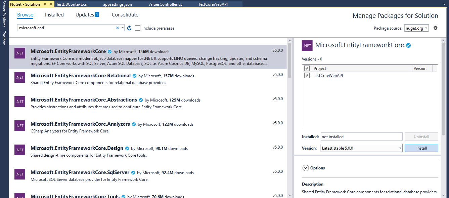Enable the Include prerelease checkbox

pos(138,28)
